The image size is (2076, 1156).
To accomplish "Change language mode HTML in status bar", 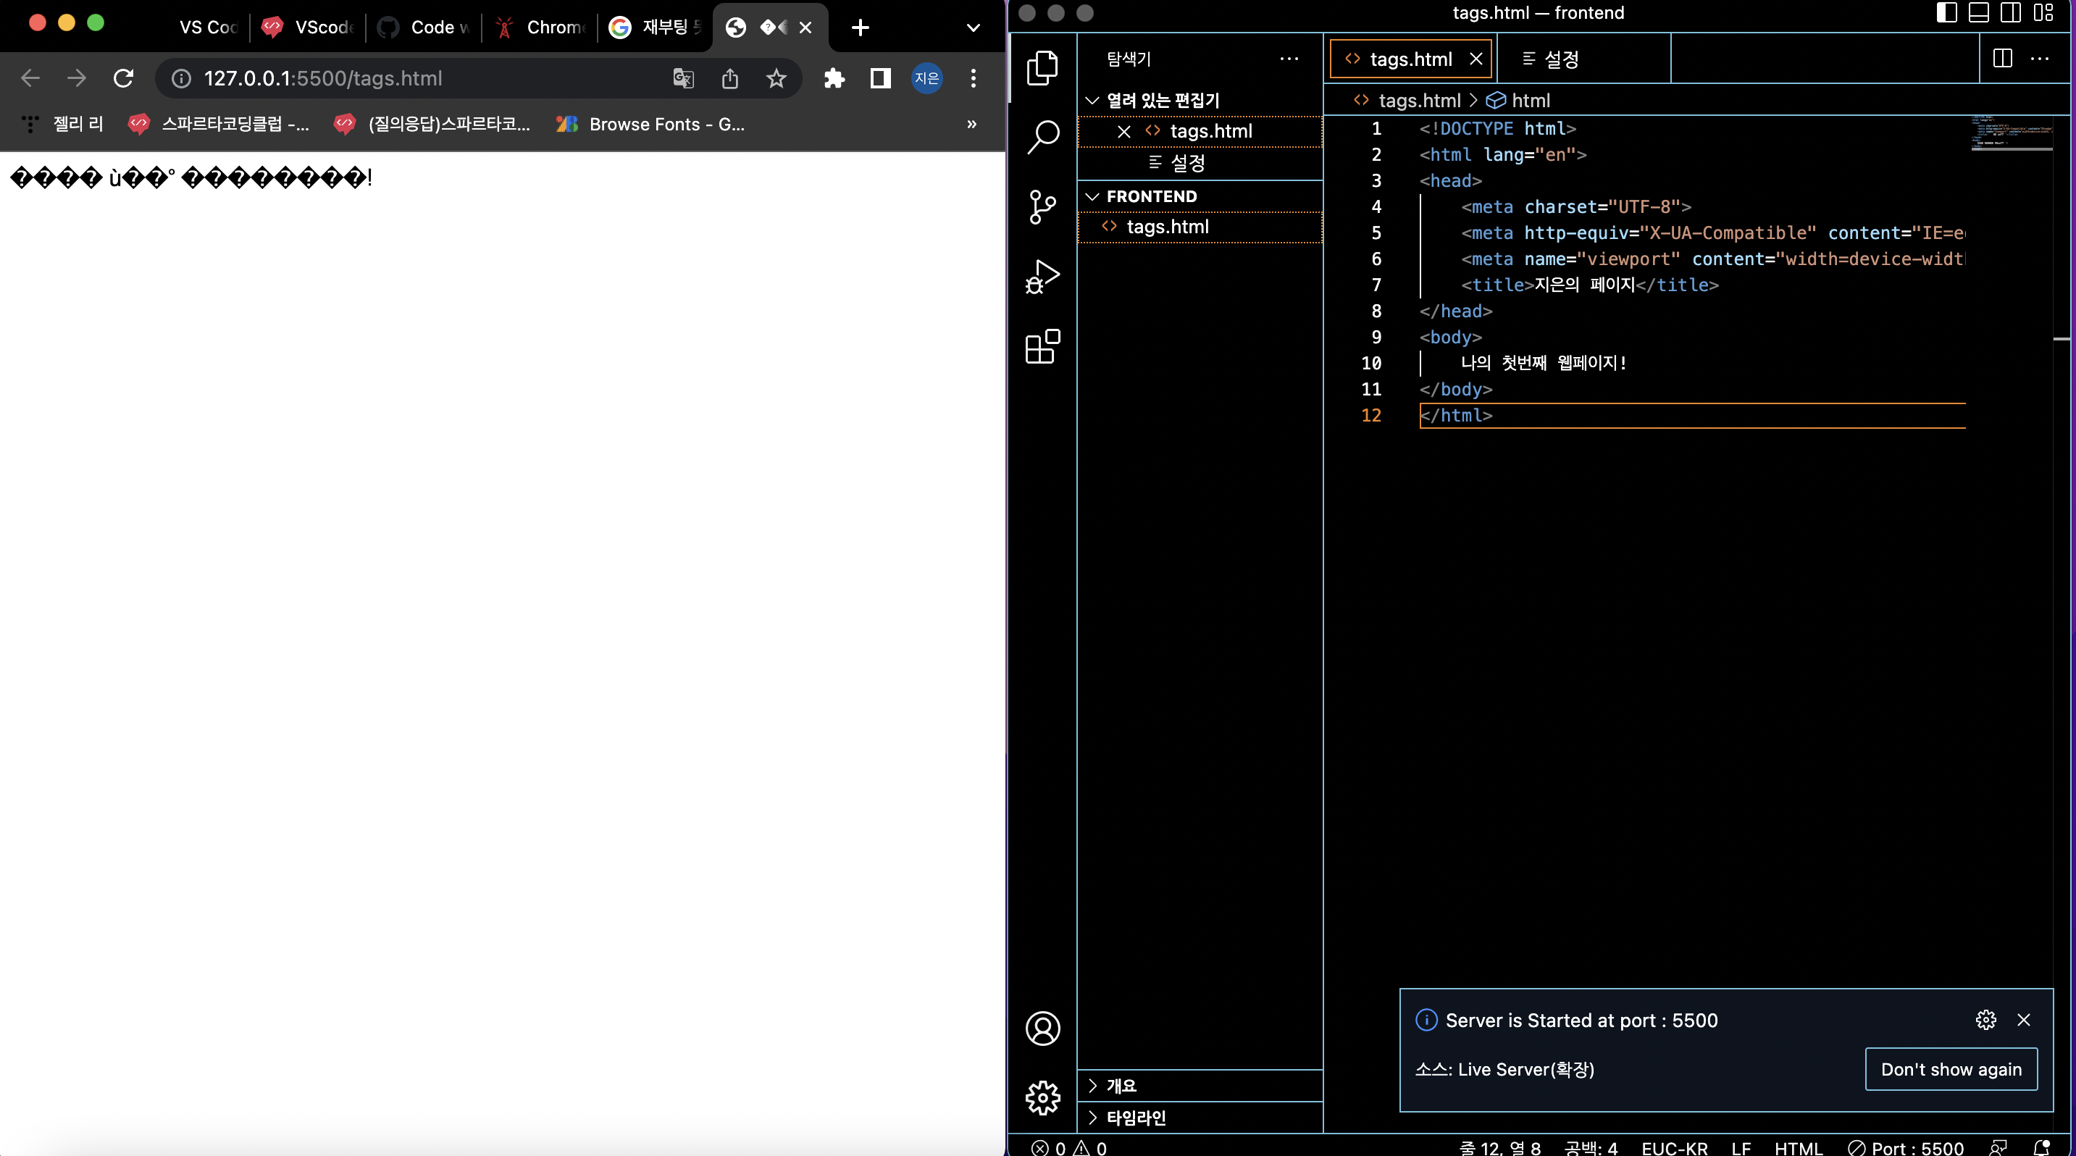I will point(1799,1147).
